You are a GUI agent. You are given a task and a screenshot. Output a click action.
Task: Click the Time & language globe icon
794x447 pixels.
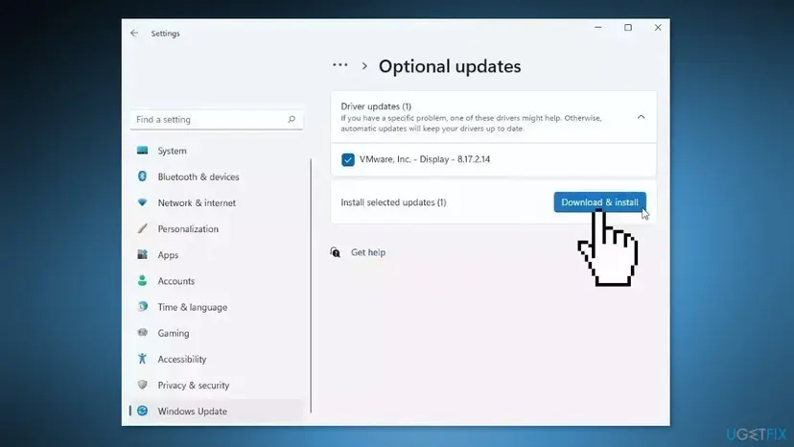pos(142,306)
